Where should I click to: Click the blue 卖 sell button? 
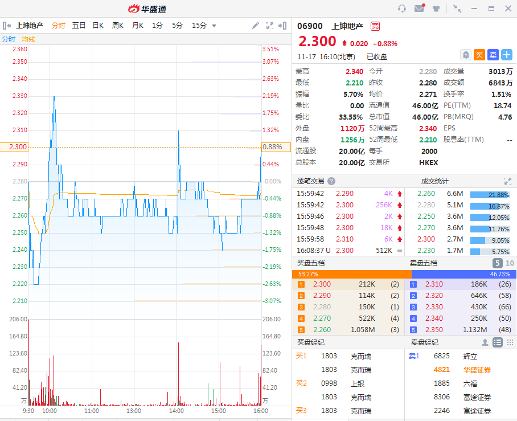[x=493, y=55]
